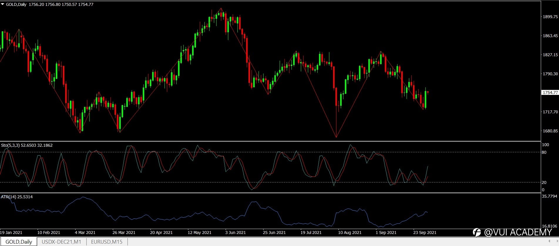Viewport: 559px width, 246px height.
Task: Click the 3 Jun 2021 date on time axis
Action: (x=235, y=233)
